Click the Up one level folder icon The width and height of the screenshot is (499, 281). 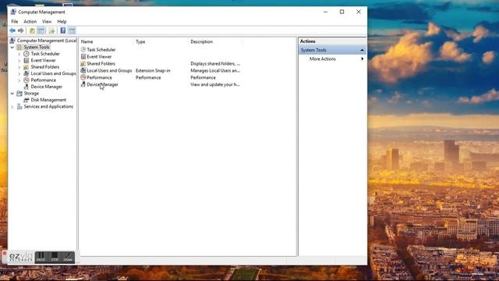point(32,30)
